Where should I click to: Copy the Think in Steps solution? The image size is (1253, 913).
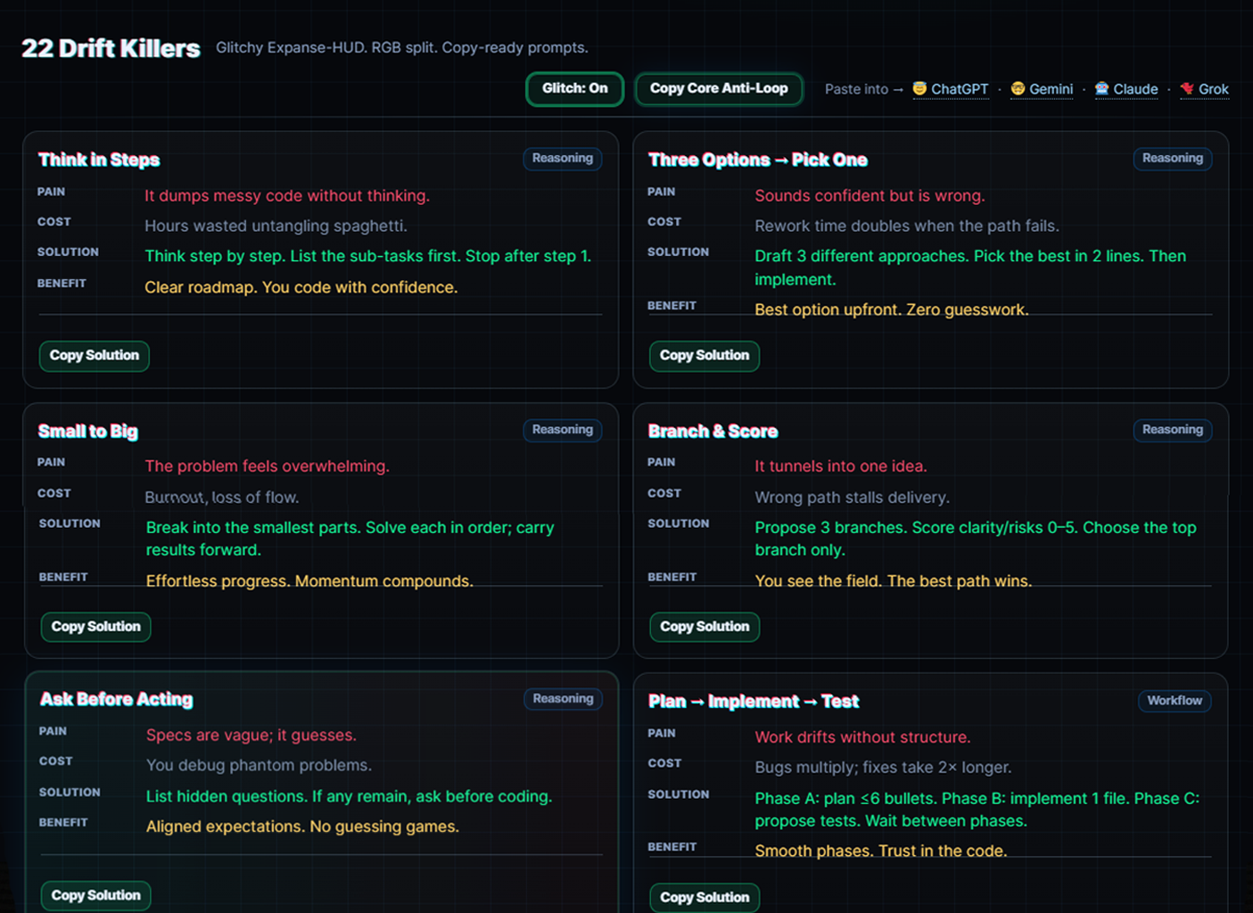[95, 356]
